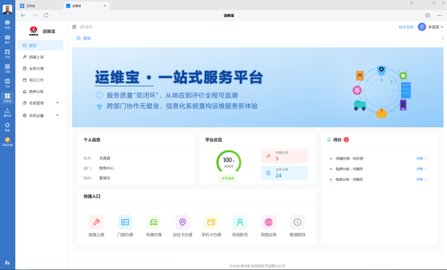Click the 100% satisfaction progress ring
This screenshot has width=447, height=270.
click(228, 160)
